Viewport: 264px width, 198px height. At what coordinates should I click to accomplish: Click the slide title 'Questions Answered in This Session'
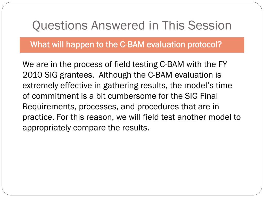132,26
